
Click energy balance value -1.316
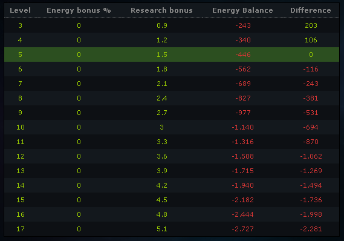(x=242, y=142)
